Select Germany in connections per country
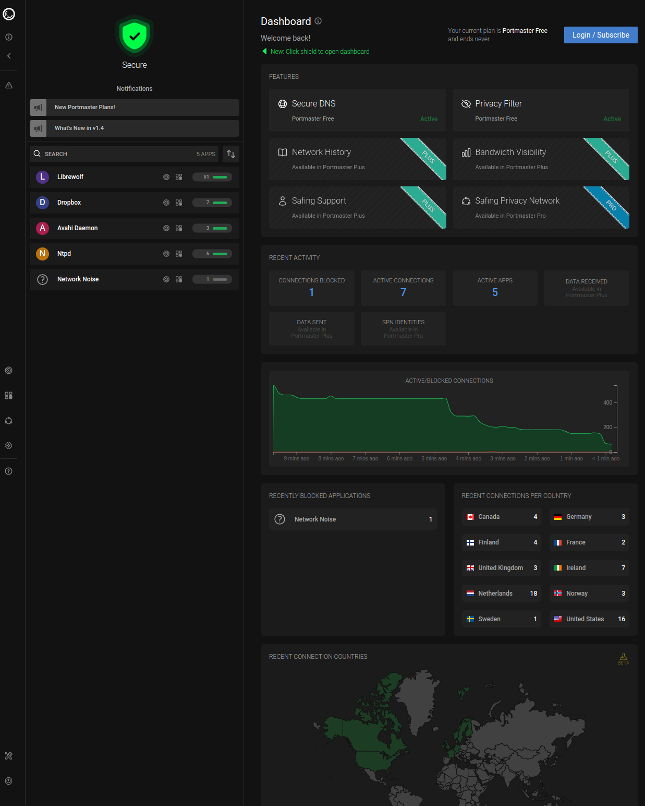Viewport: 645px width, 806px height. [x=589, y=517]
